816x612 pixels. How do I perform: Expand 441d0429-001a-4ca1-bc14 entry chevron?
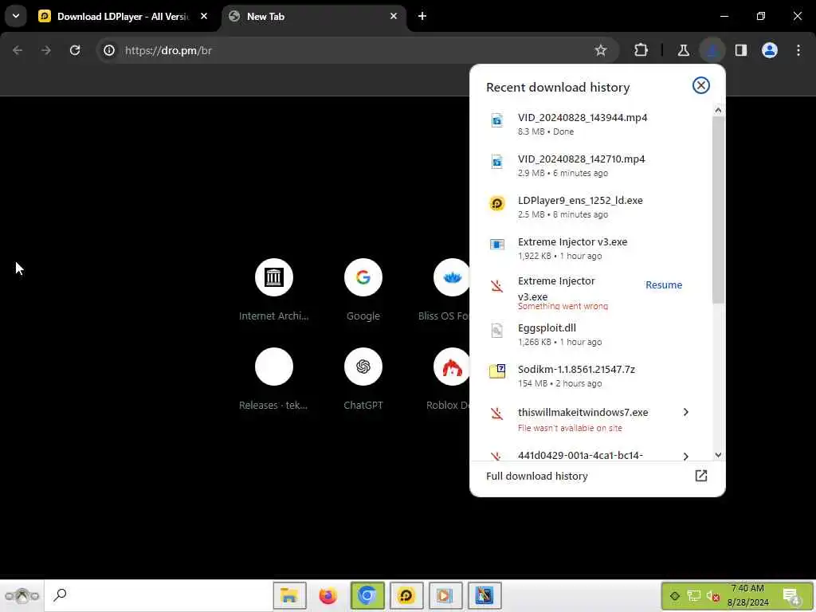[x=686, y=457]
